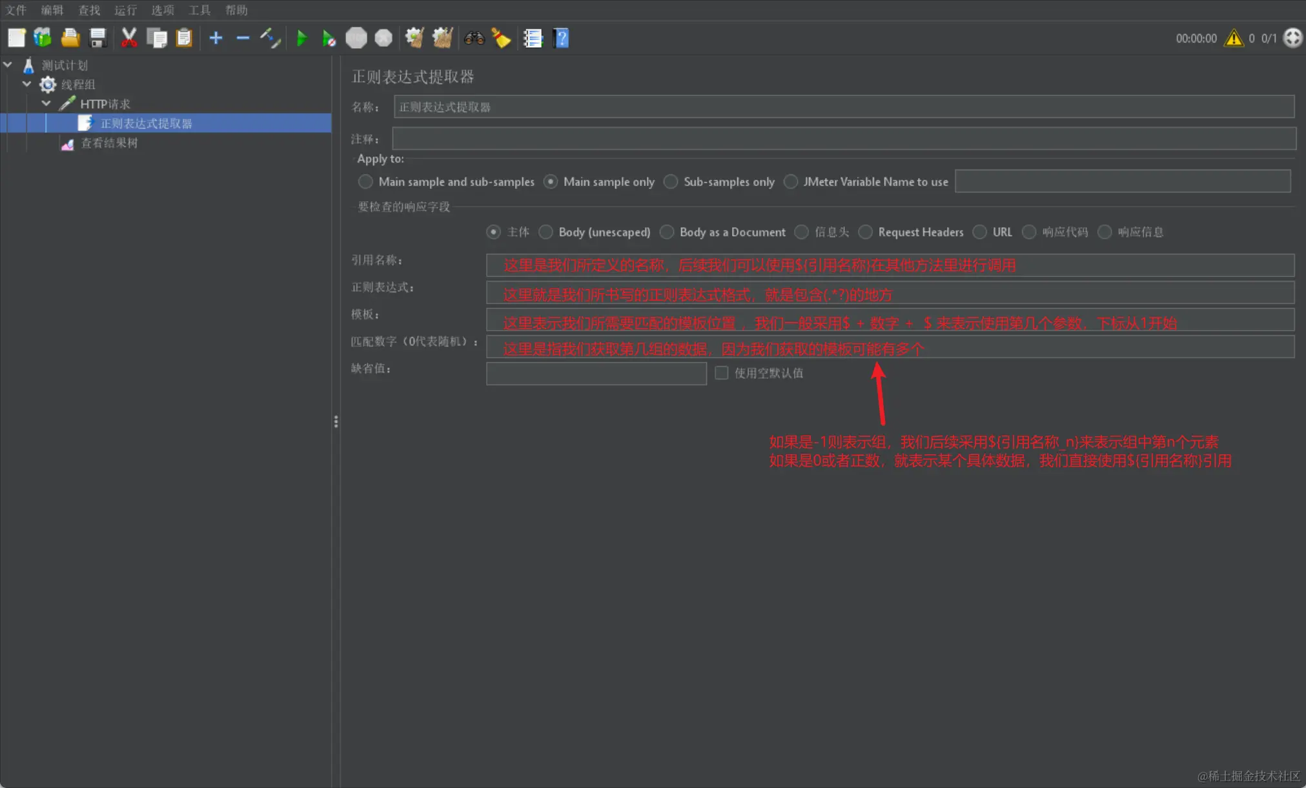Click the green Start run icon
This screenshot has height=788, width=1306.
point(301,38)
